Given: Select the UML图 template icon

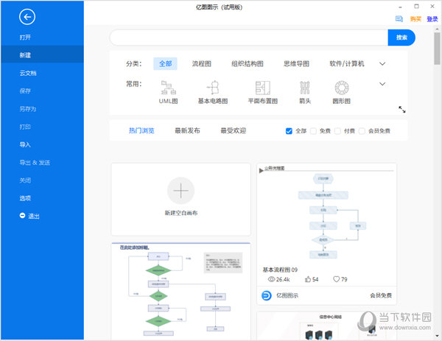Looking at the screenshot, I should click(168, 88).
